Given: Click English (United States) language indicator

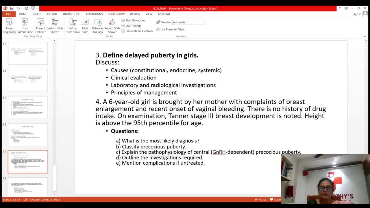Looking at the screenshot, I should tap(45, 200).
